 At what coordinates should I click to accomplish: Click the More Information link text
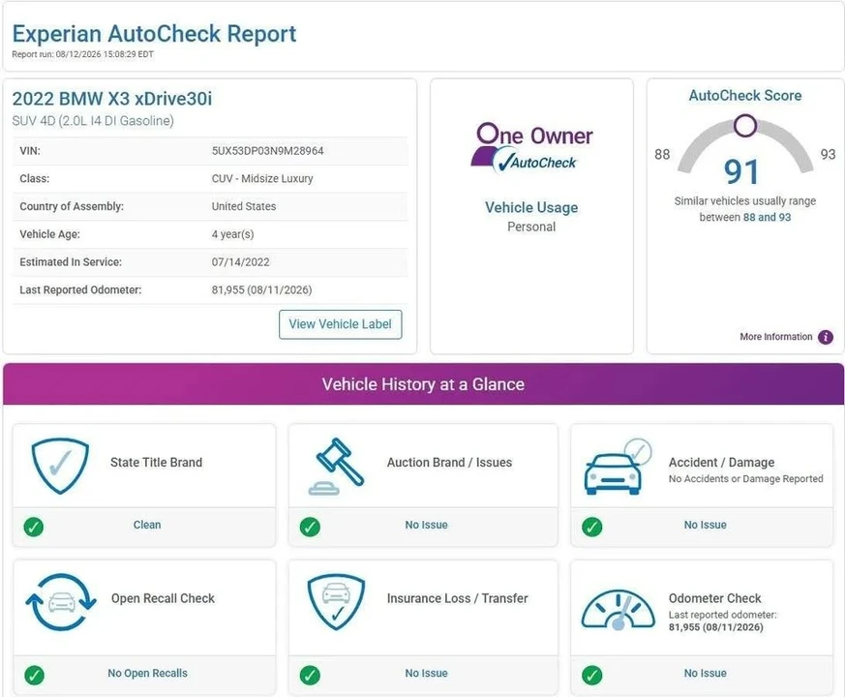[775, 336]
